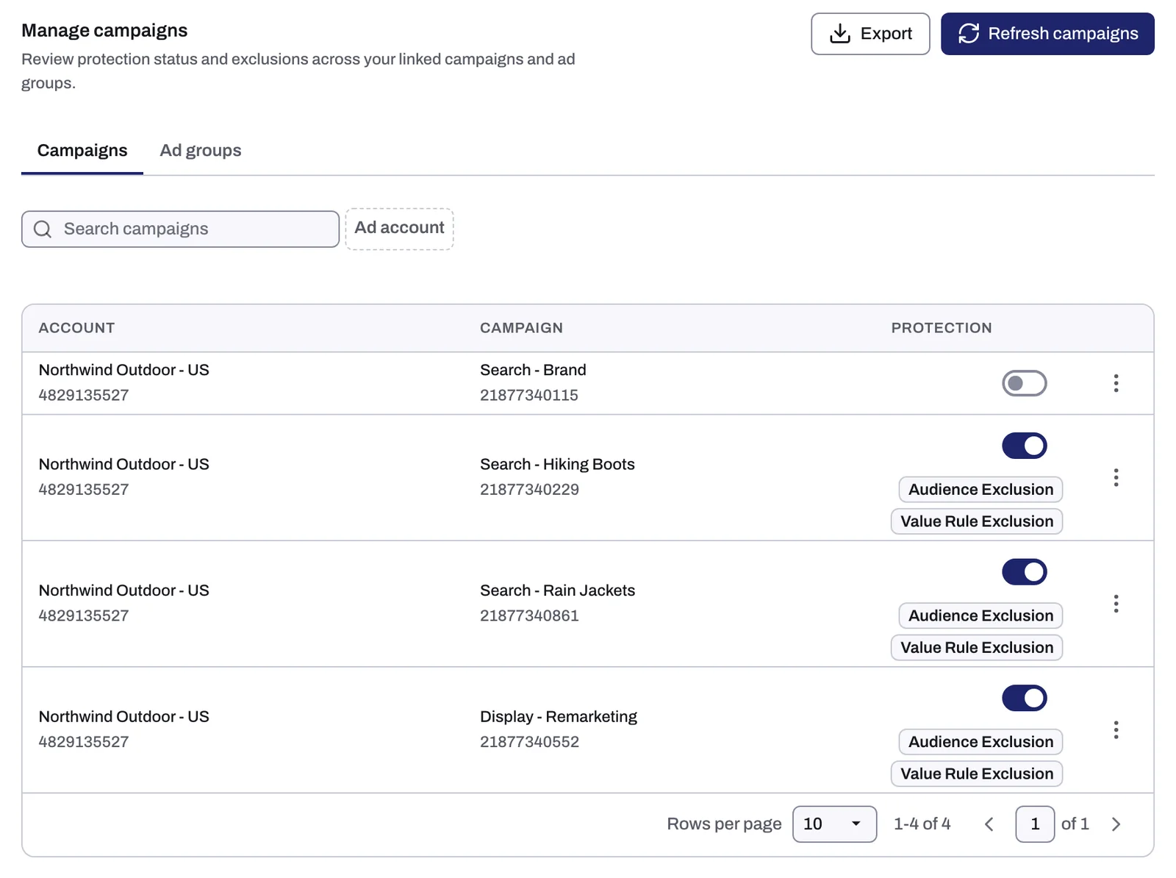Viewport: 1176px width, 878px height.
Task: Click Value Rule Exclusion on Display - Remarketing row
Action: coord(977,774)
